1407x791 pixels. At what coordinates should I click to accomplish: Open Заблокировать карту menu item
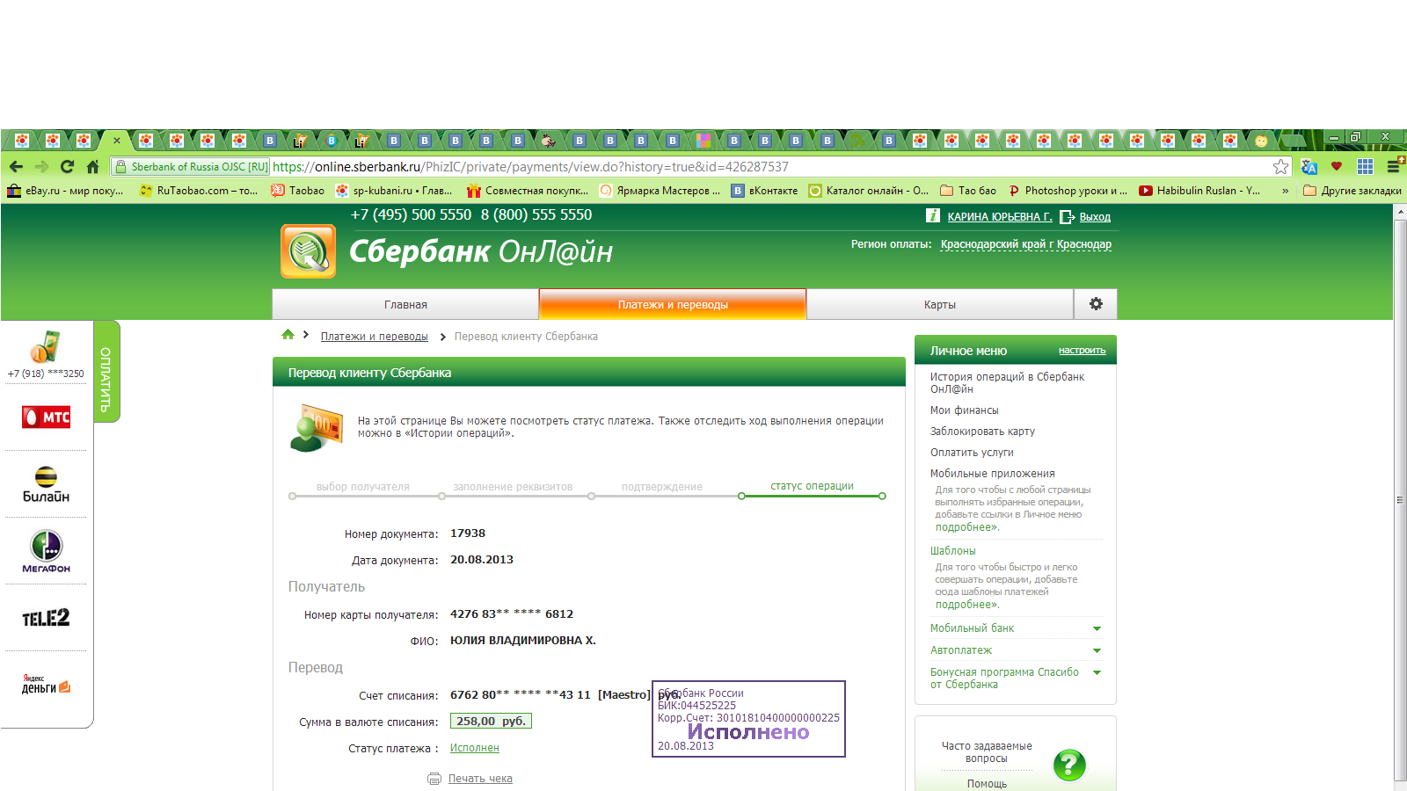click(982, 432)
